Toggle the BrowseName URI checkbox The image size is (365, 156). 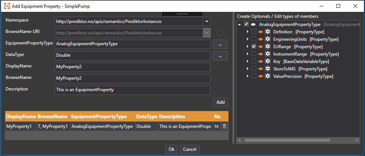[219, 33]
